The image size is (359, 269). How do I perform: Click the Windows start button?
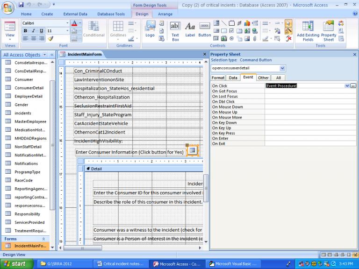click(16, 264)
